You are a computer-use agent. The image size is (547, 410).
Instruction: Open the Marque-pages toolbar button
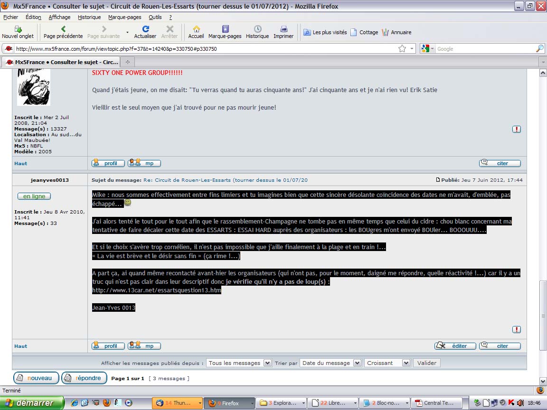(x=225, y=32)
